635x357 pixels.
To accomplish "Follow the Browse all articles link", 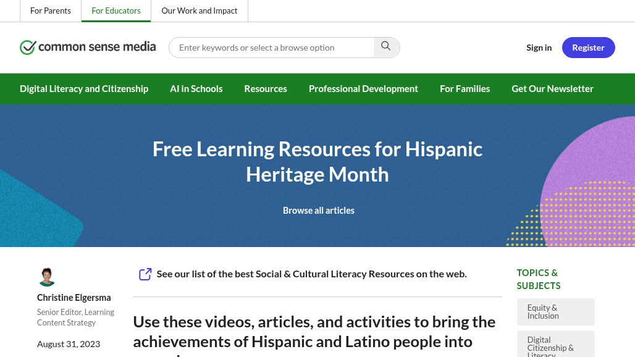I will click(x=318, y=211).
